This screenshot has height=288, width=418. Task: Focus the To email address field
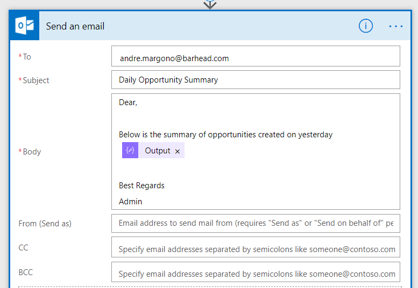tap(256, 58)
